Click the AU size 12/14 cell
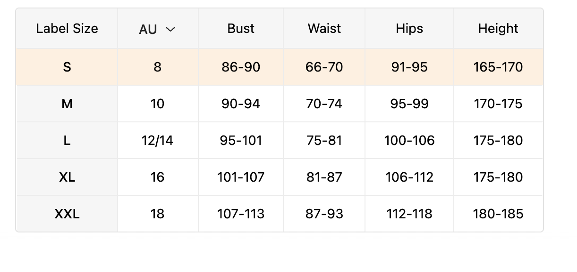Viewport: 577px width, 272px height. 157,141
